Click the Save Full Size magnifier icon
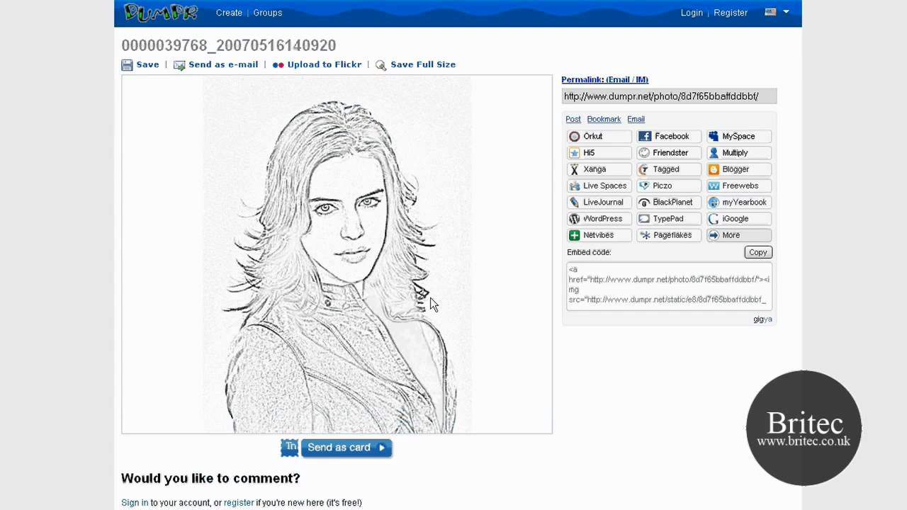 point(381,64)
